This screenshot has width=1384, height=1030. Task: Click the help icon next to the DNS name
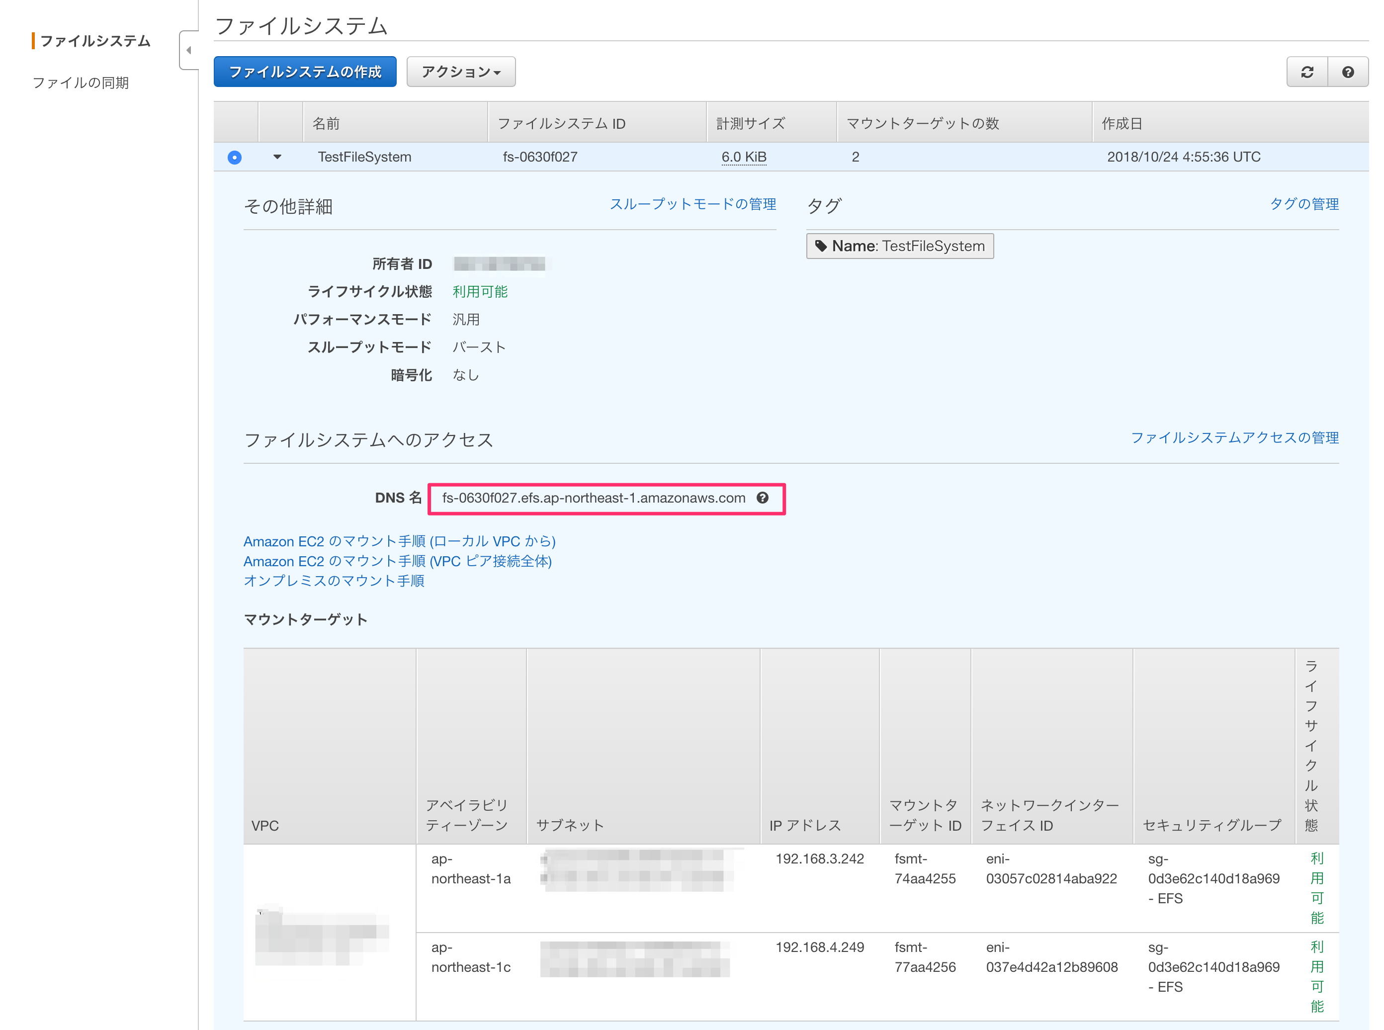click(x=763, y=498)
